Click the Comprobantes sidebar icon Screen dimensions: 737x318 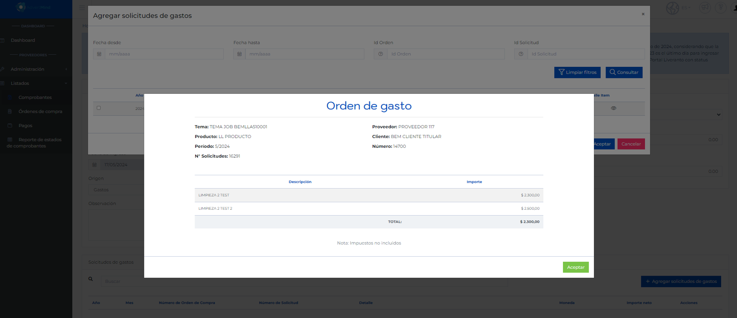pos(10,97)
